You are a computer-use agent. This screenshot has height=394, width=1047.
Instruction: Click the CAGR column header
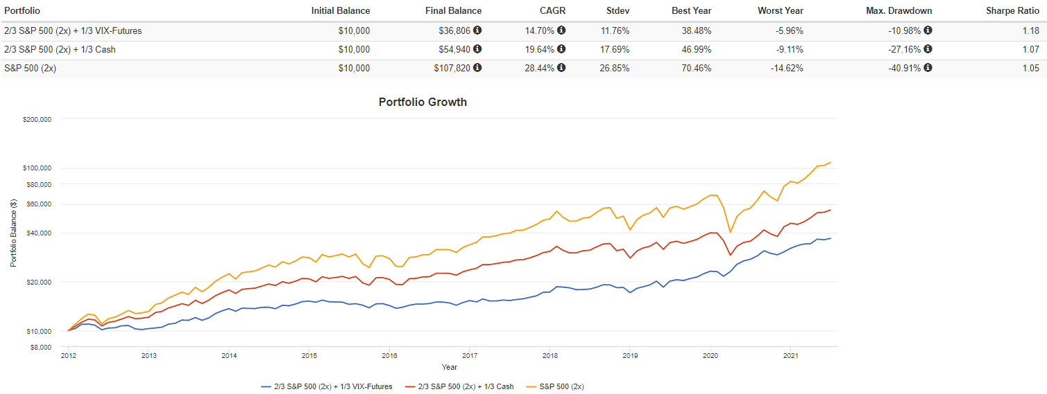click(x=554, y=11)
